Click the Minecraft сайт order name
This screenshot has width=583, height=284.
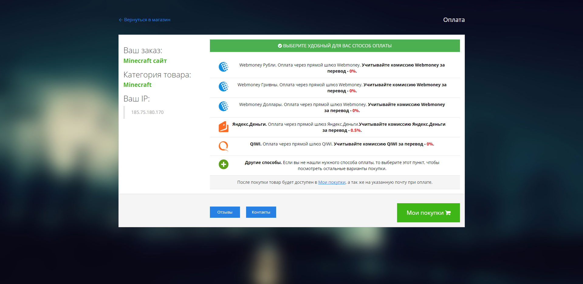[x=145, y=61]
